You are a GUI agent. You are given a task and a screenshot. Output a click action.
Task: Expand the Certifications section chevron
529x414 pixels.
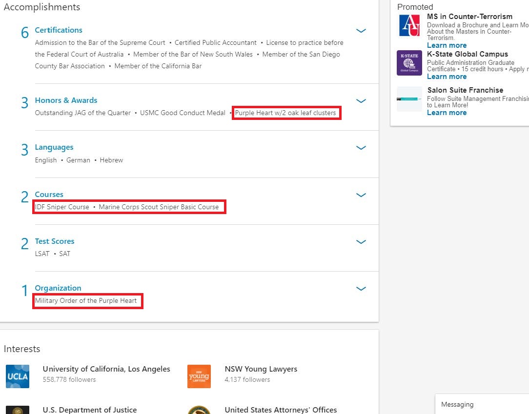tap(361, 31)
